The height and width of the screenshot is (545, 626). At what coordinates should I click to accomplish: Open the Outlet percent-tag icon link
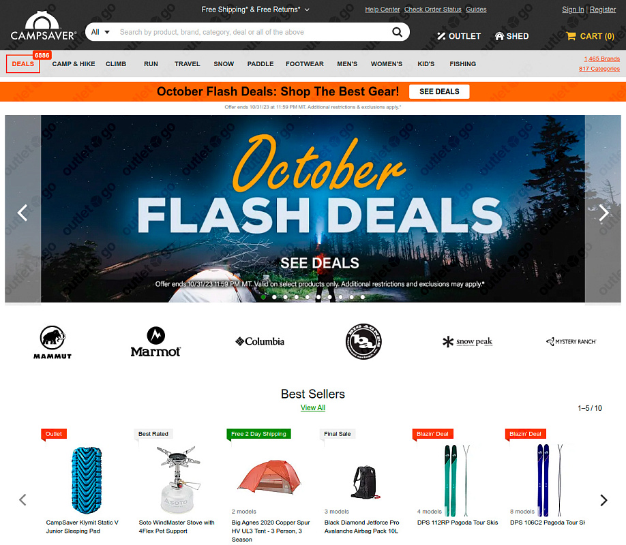(441, 36)
